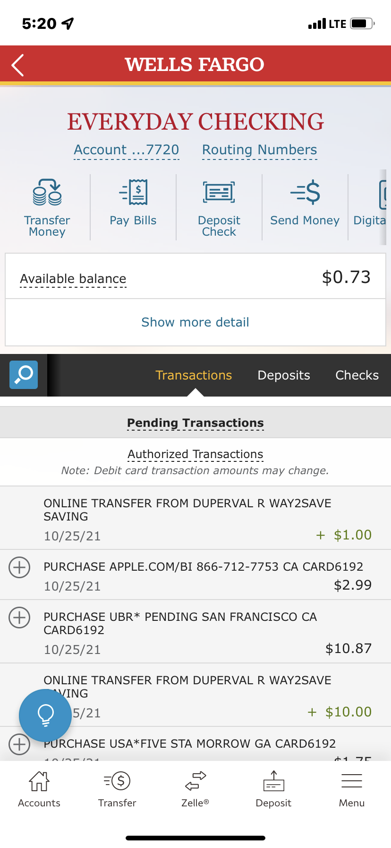Image resolution: width=391 pixels, height=848 pixels.
Task: Tap the Pending Transactions heading
Action: tap(195, 423)
